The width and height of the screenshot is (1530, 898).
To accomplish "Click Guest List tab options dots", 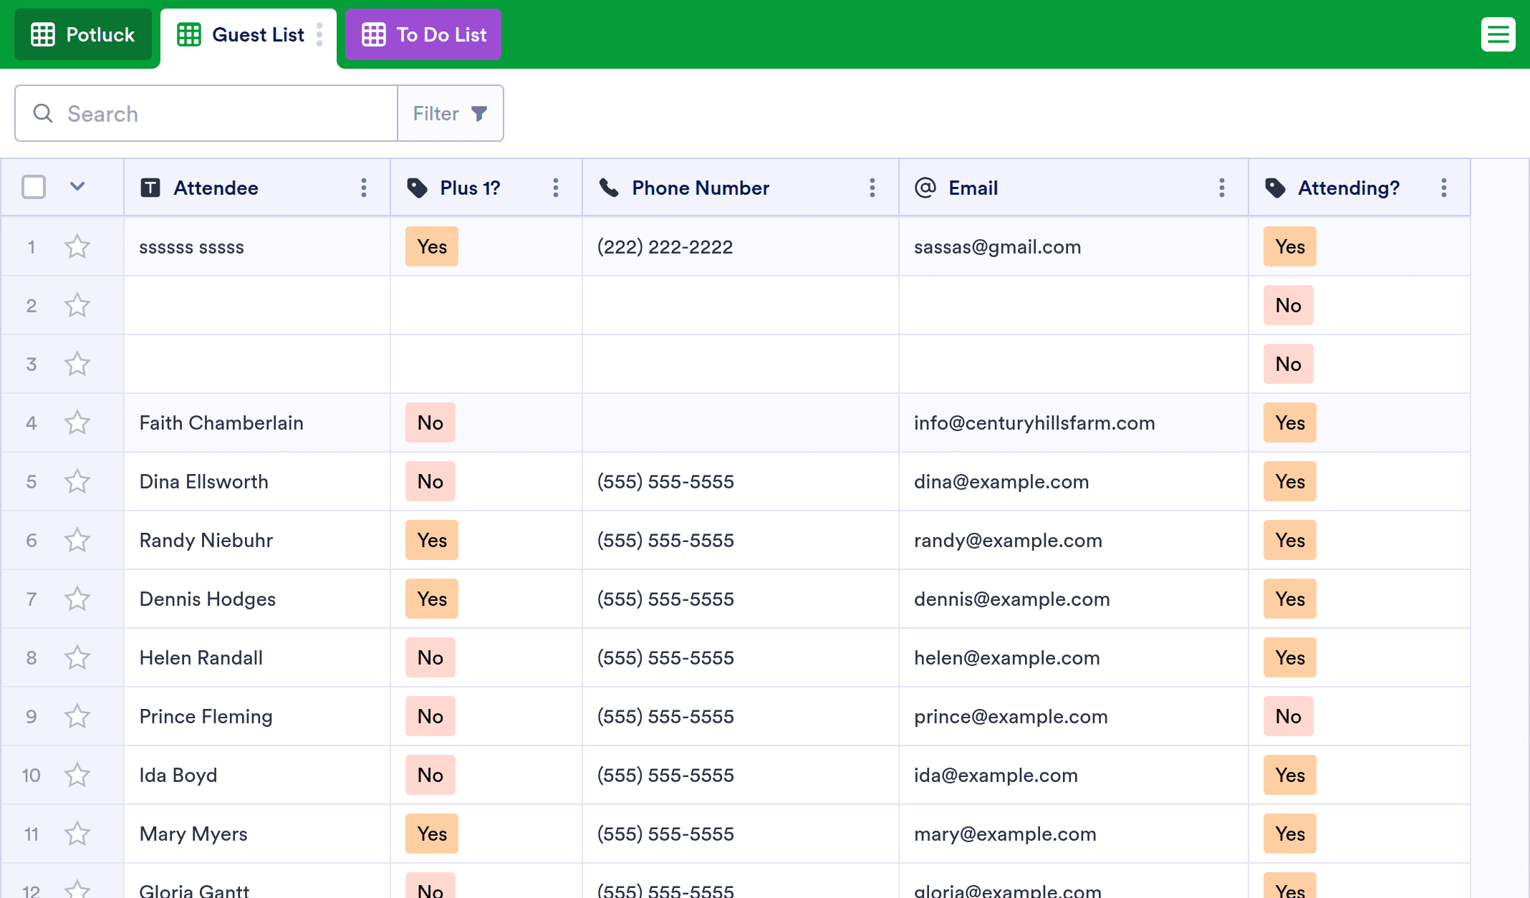I will click(319, 34).
